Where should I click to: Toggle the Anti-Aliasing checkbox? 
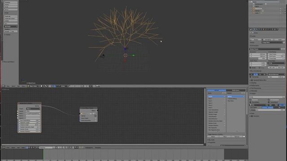pyautogui.click(x=252, y=71)
